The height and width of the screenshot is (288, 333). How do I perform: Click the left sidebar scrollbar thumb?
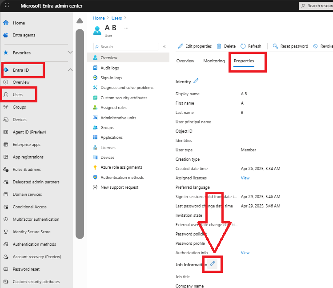(80, 134)
